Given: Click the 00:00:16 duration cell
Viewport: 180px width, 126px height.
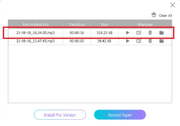Looking at the screenshot, I should [x=77, y=33].
